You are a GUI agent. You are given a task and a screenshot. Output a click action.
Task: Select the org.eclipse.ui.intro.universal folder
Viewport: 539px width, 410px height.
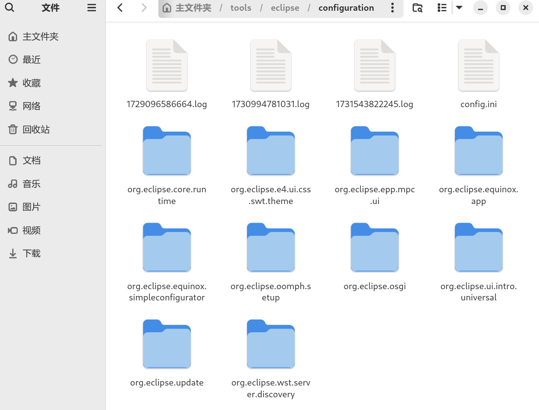coord(478,247)
